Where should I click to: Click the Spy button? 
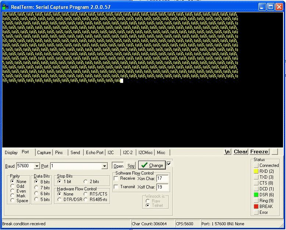tap(131, 166)
